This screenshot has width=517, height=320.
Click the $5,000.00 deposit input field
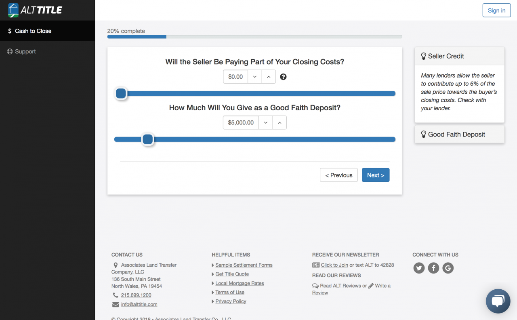241,122
